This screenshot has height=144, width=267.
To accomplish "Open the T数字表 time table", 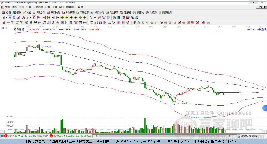I will 112,12.
